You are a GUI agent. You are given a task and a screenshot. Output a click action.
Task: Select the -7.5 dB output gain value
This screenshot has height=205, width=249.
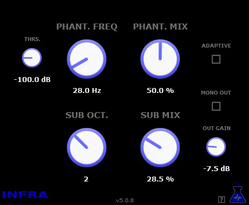pyautogui.click(x=217, y=168)
